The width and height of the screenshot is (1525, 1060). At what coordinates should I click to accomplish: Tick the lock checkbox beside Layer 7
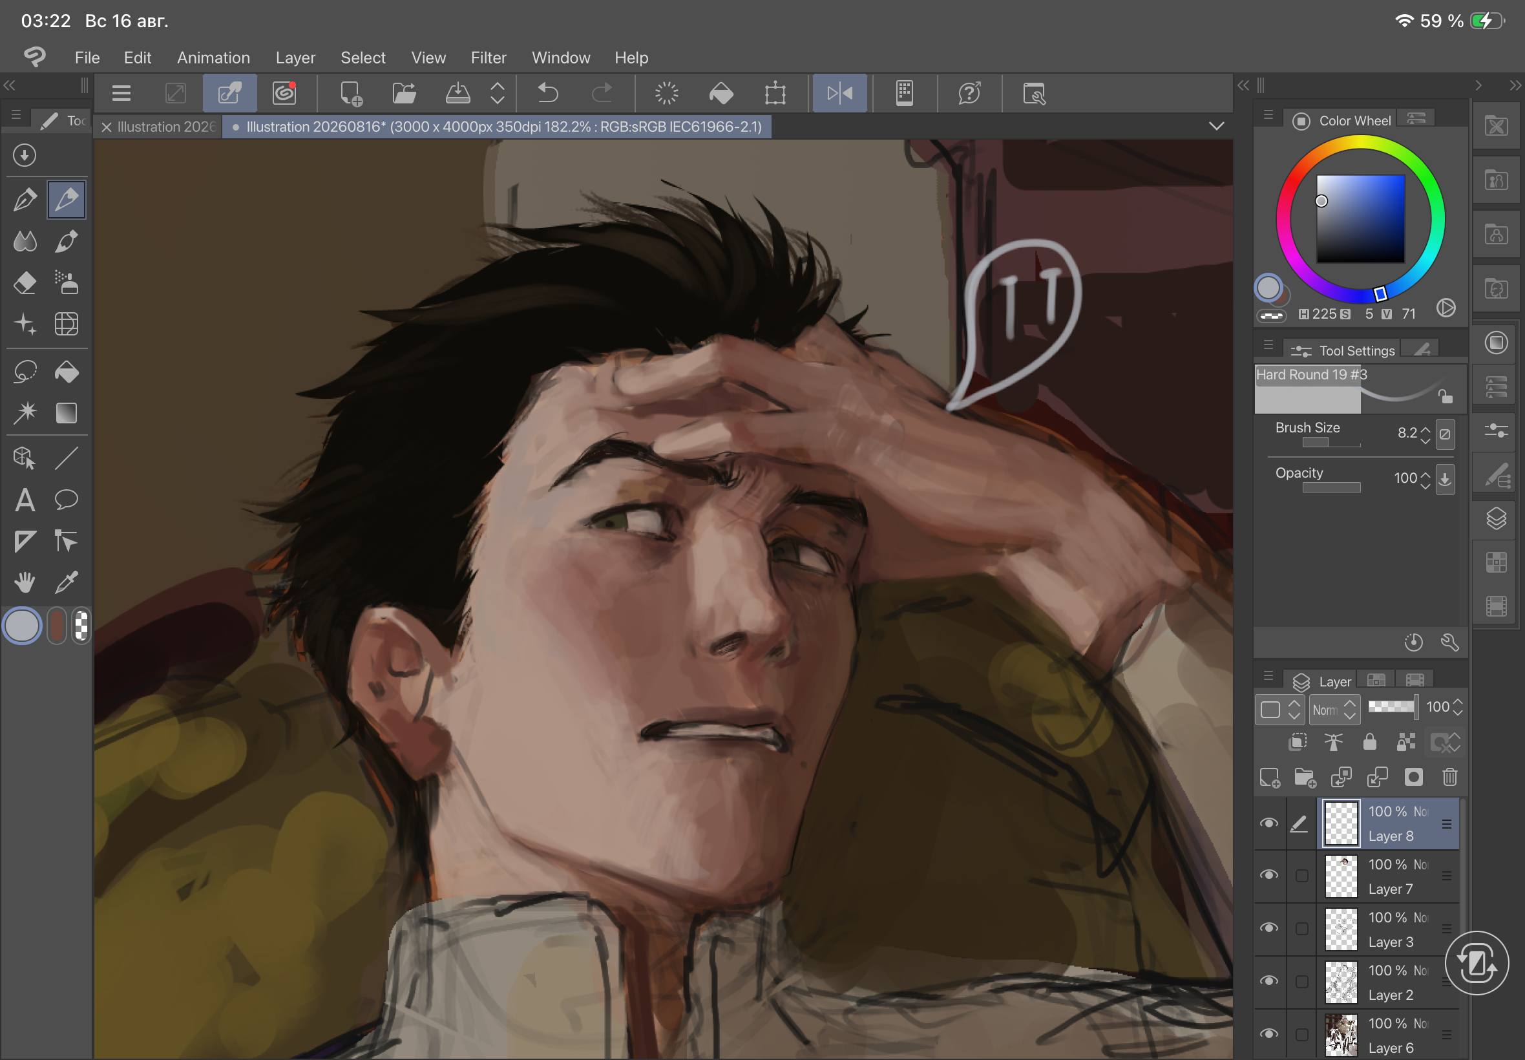tap(1301, 875)
